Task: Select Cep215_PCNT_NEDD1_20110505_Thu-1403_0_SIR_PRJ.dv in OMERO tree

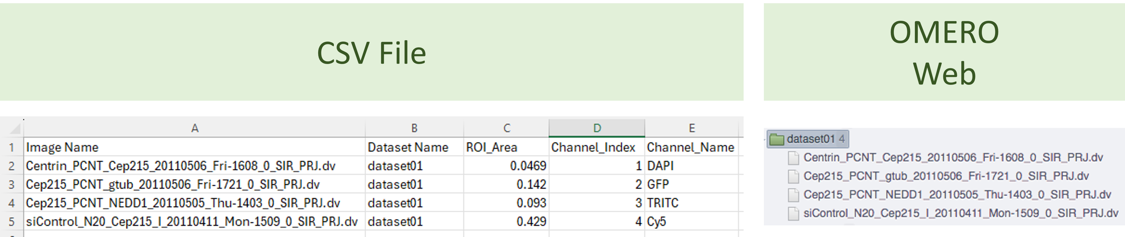Action: [x=957, y=195]
